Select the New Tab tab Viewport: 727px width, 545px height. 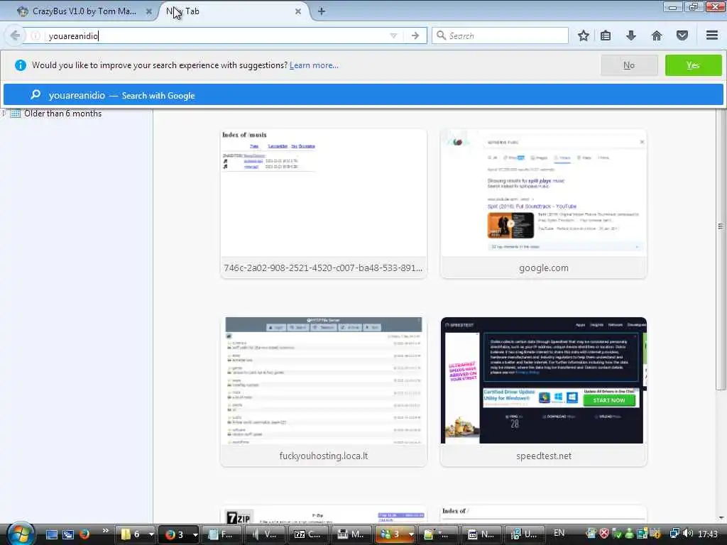click(234, 11)
